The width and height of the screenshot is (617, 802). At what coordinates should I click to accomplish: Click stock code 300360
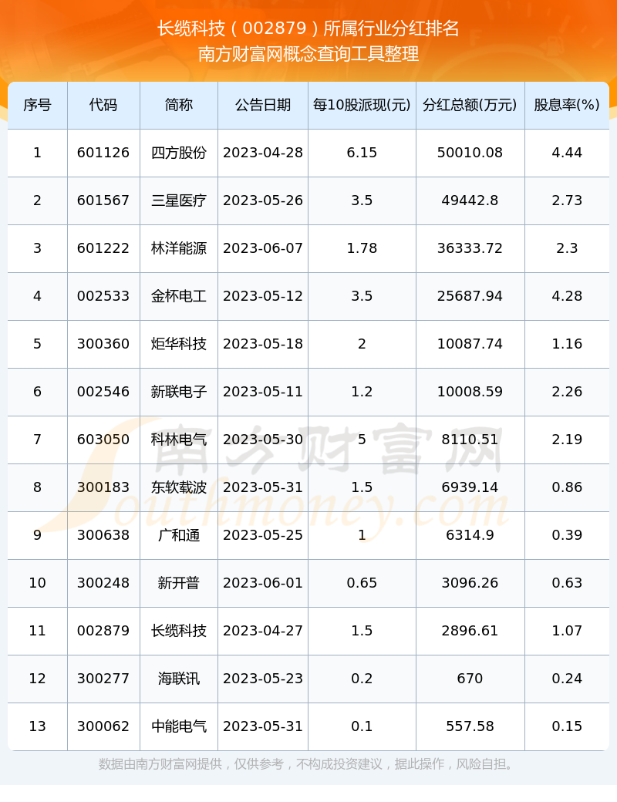[103, 344]
